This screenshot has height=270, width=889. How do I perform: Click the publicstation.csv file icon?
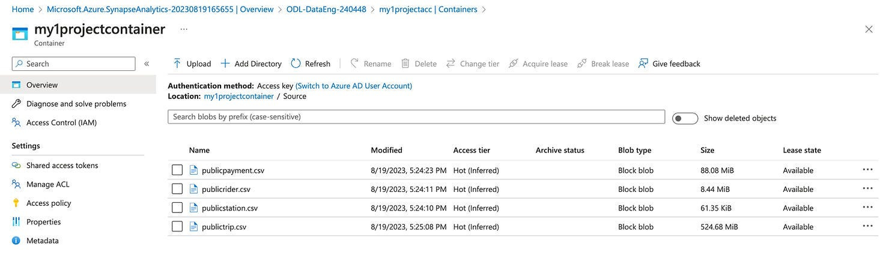(x=193, y=208)
